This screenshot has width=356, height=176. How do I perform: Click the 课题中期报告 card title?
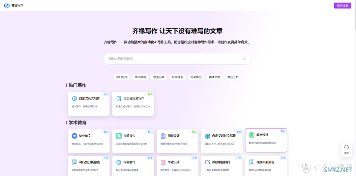(265, 162)
